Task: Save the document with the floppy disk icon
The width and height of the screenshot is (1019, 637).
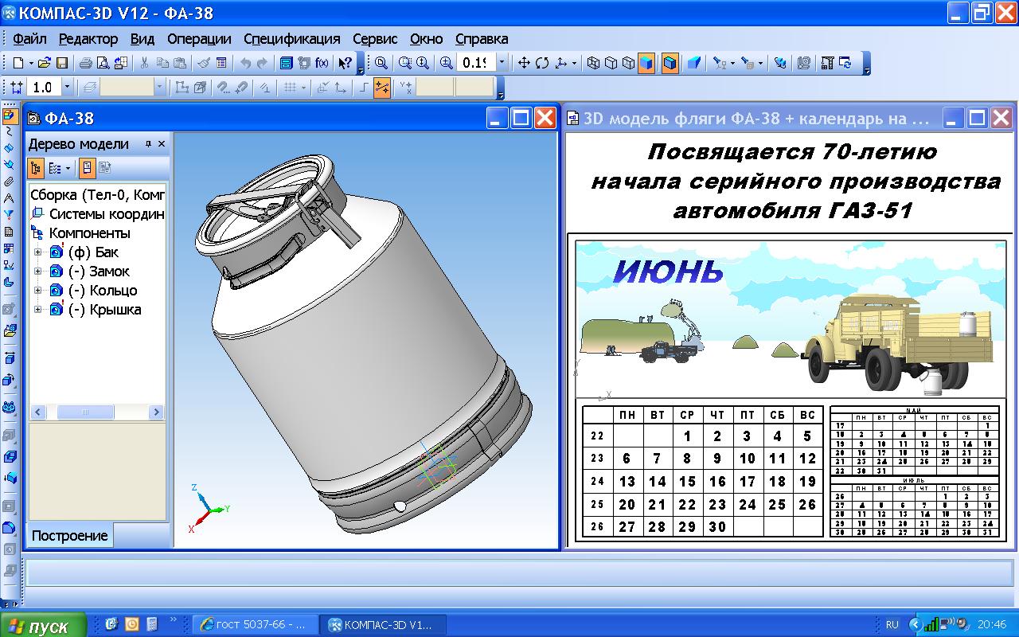Action: (61, 63)
